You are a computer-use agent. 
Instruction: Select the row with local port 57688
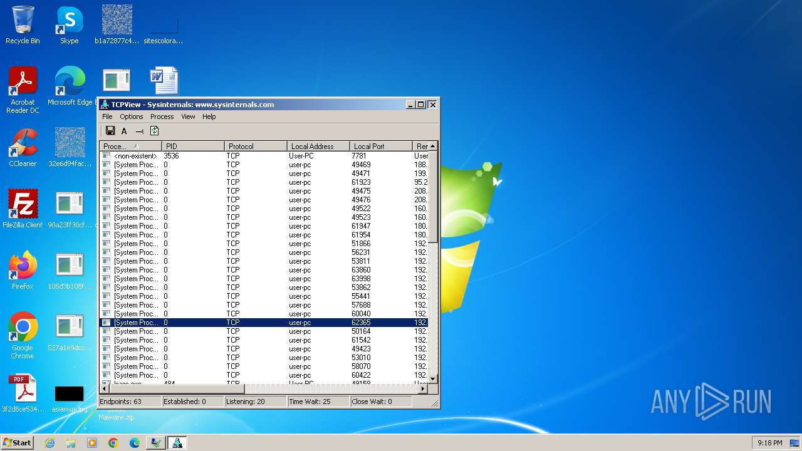click(264, 305)
